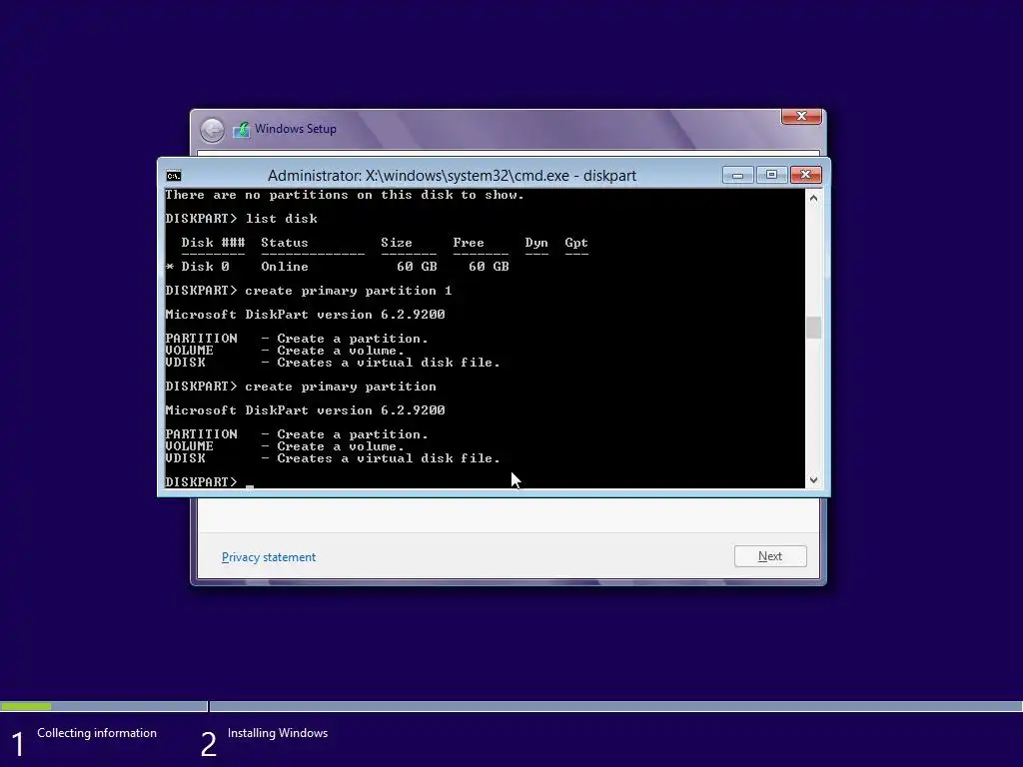The height and width of the screenshot is (767, 1023).
Task: Click the 'create primary partition 1' line
Action: coord(309,291)
